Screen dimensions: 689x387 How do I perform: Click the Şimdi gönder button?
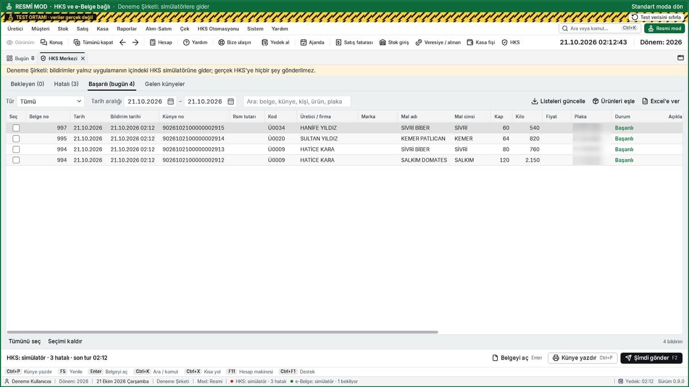click(652, 358)
